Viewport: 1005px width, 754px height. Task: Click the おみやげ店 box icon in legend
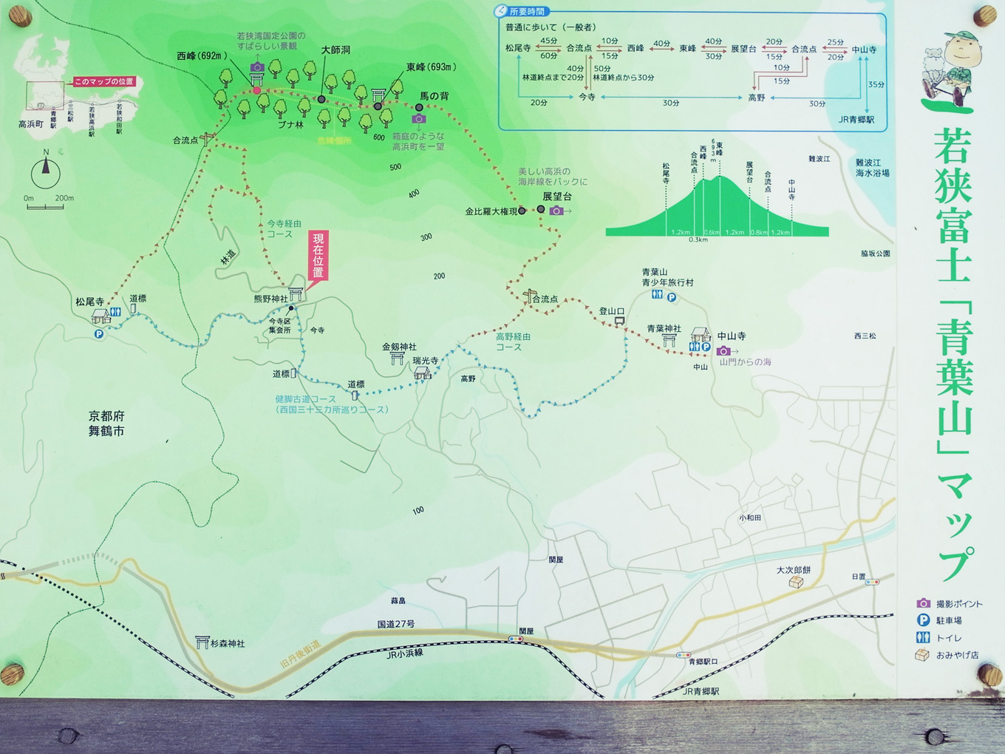[922, 655]
